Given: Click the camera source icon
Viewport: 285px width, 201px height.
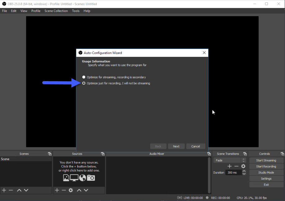Looking at the screenshot, I should coord(91,178).
